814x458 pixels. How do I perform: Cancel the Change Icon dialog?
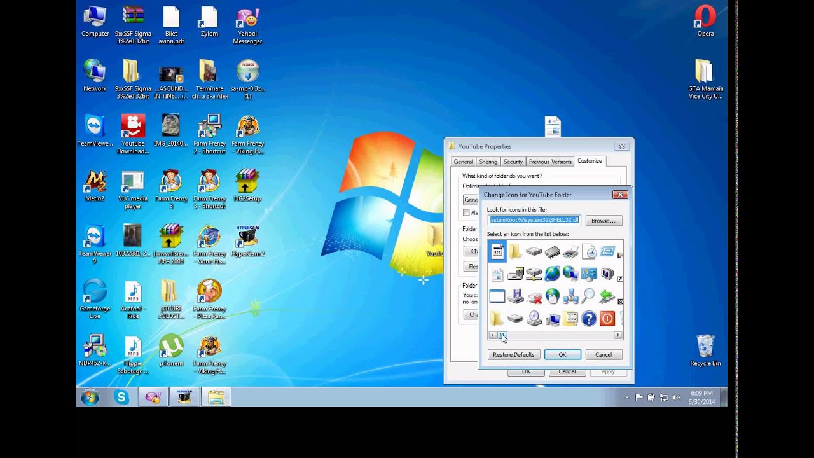pyautogui.click(x=603, y=355)
